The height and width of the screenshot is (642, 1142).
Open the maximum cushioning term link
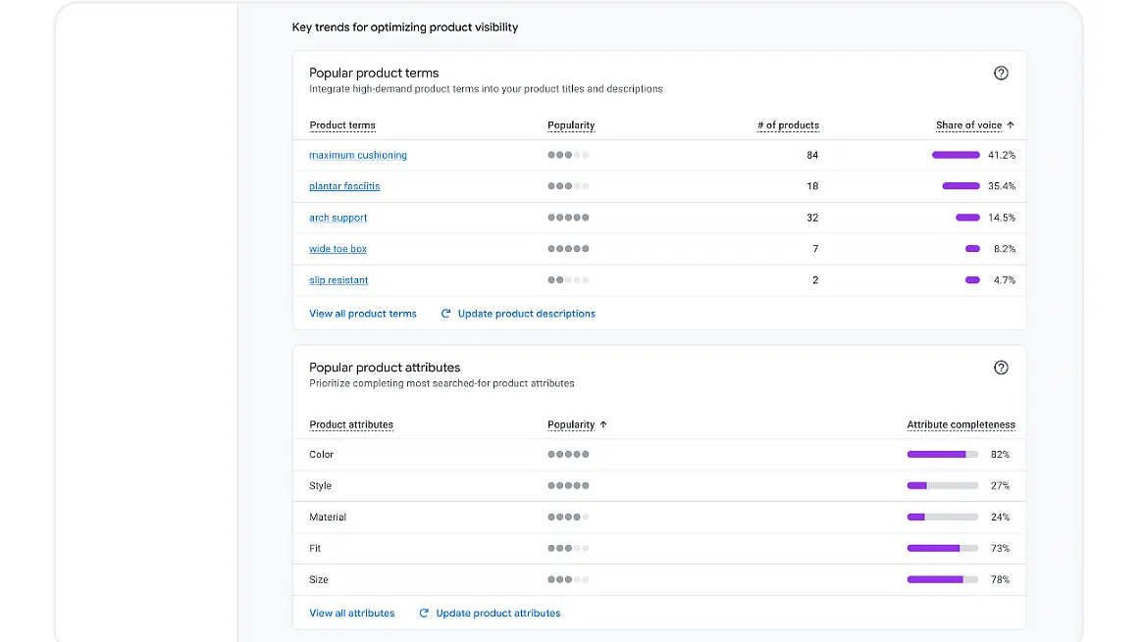point(357,155)
